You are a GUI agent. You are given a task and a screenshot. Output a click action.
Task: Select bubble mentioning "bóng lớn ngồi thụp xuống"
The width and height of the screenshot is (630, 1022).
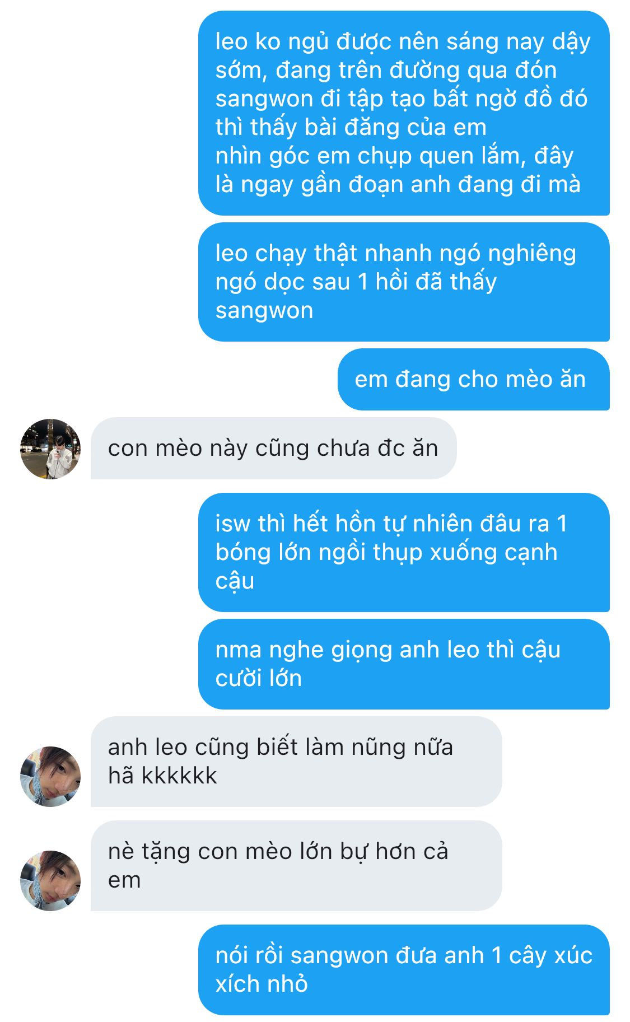(x=404, y=552)
